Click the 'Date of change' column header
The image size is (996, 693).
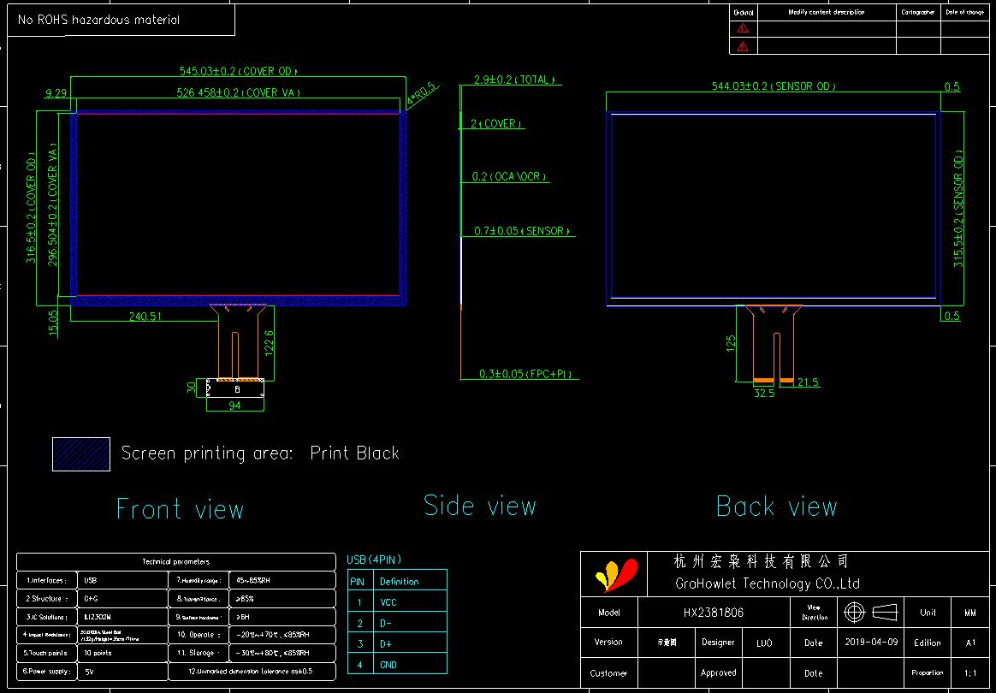click(965, 12)
